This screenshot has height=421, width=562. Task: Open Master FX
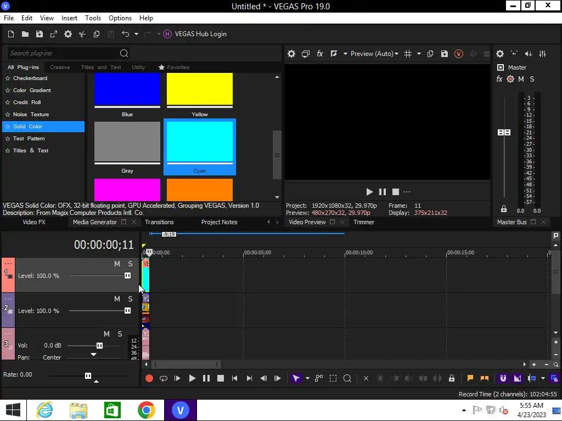pos(499,79)
